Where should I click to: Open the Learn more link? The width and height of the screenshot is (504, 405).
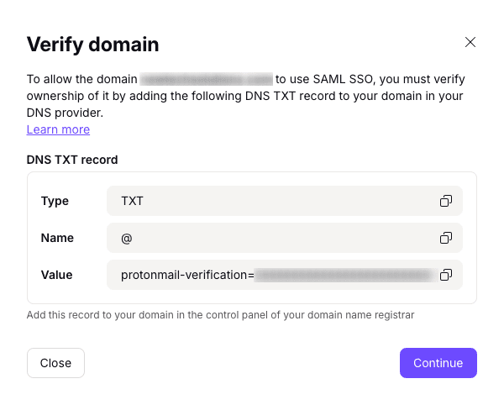pos(58,129)
